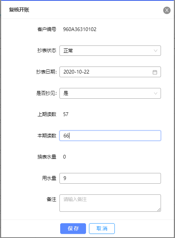175x238 pixels.
Task: Focus the 本期读数 input containing 66
Action: (x=110, y=136)
